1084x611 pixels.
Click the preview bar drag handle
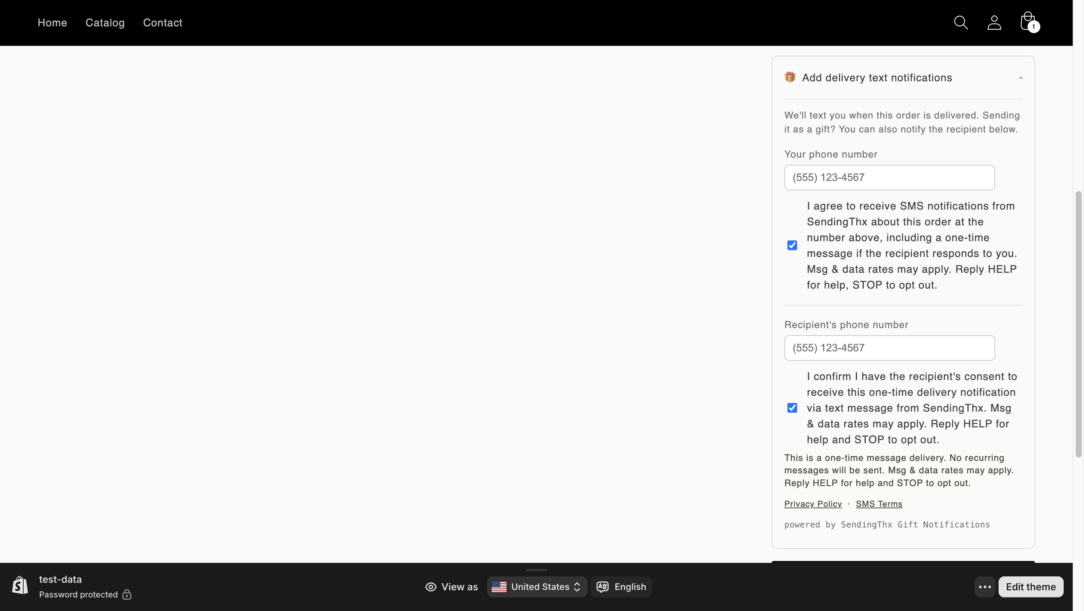536,570
